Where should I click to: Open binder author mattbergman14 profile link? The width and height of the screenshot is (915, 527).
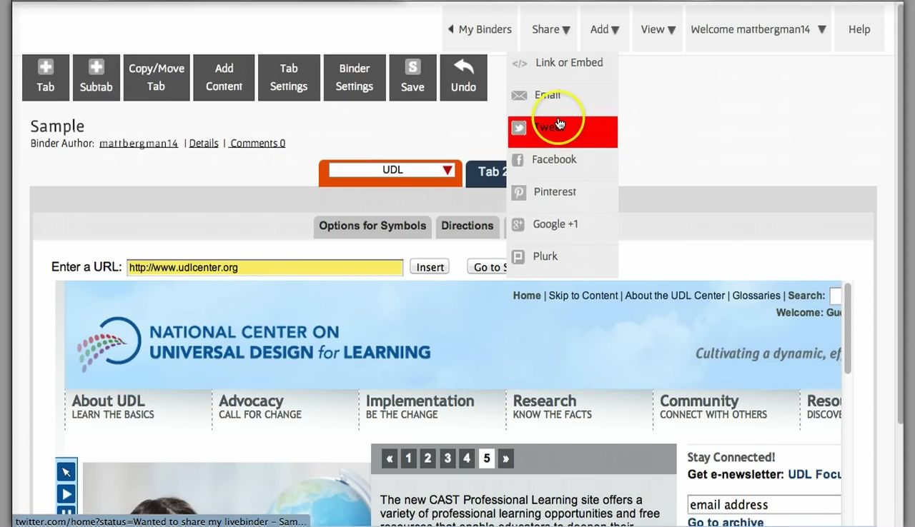tap(139, 144)
